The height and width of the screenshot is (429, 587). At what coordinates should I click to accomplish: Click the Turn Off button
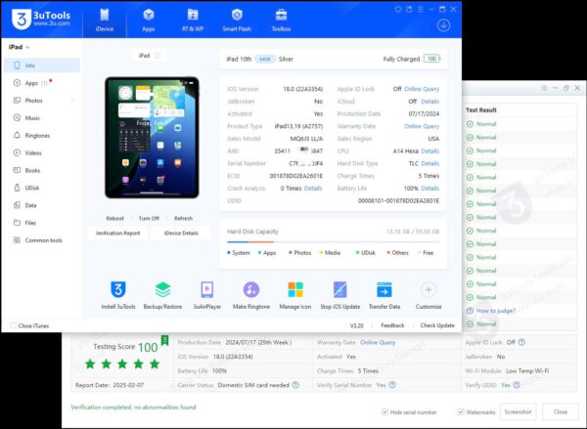149,219
